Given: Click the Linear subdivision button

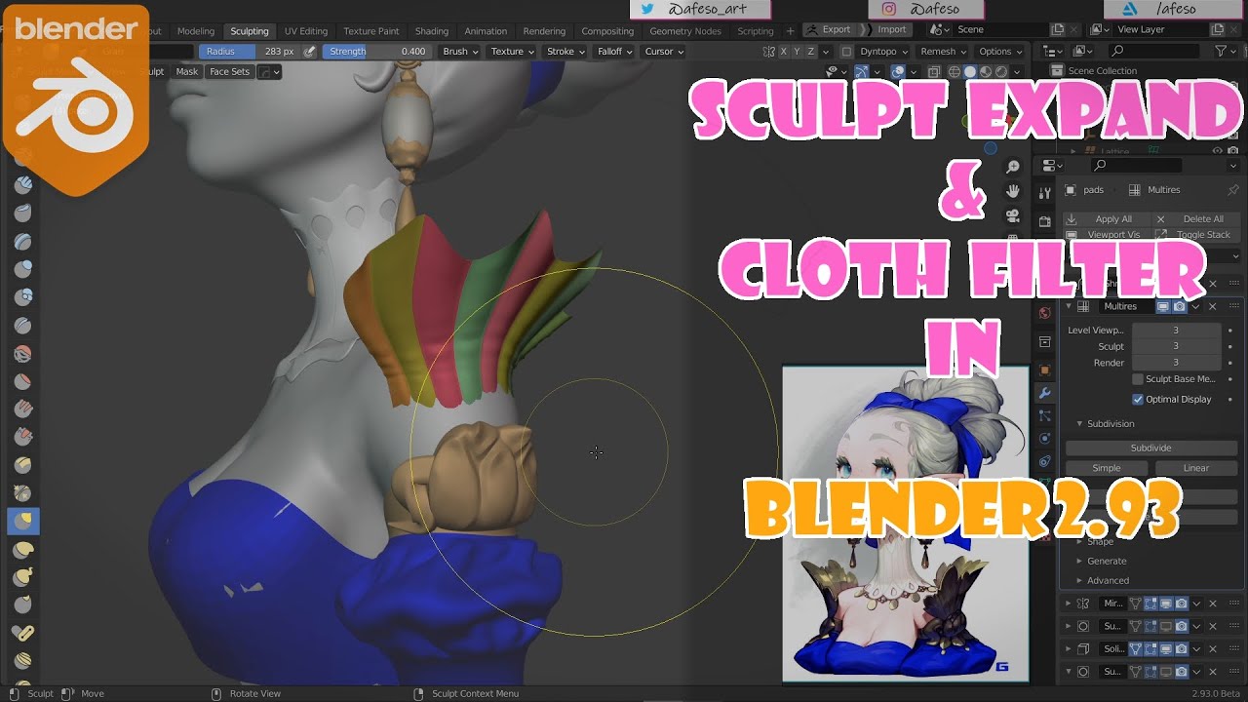Looking at the screenshot, I should pos(1196,468).
